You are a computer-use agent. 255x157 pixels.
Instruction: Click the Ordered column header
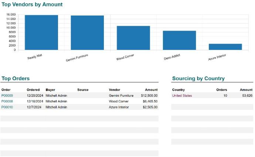(x=33, y=90)
